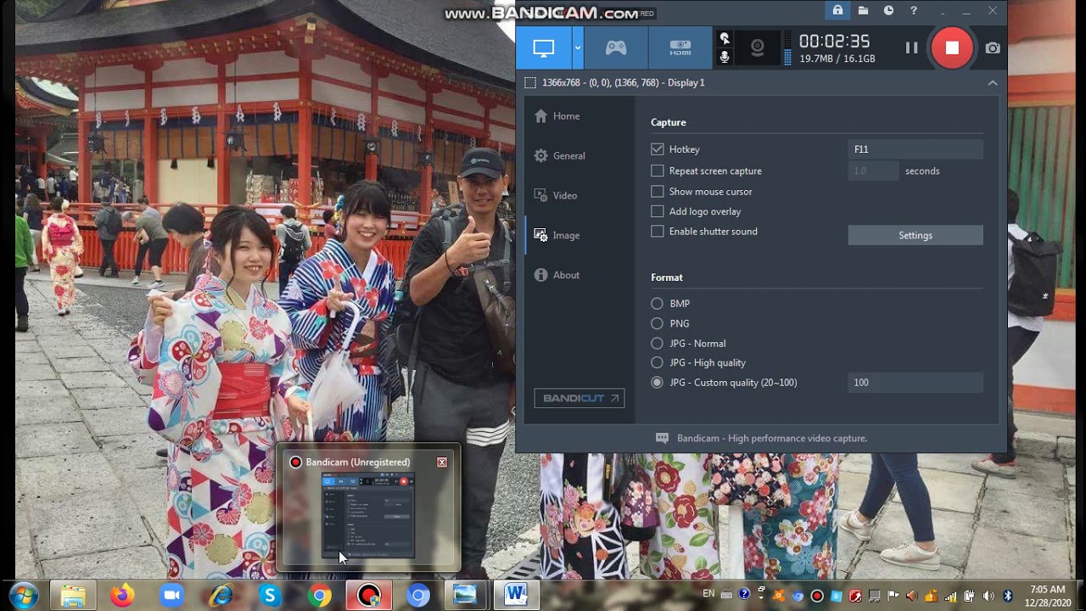Image resolution: width=1086 pixels, height=611 pixels.
Task: Open the clock showing 7:05 AM
Action: [x=1047, y=596]
